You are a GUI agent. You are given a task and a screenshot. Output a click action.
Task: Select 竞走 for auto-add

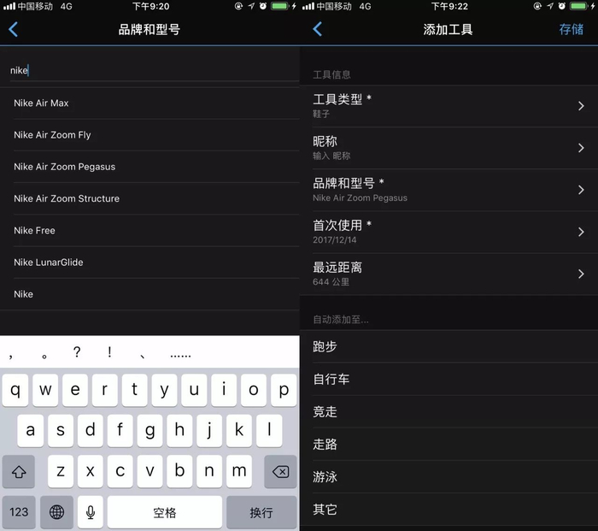(x=448, y=411)
